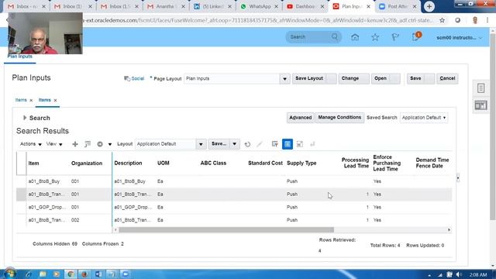Viewport: 496px width, 279px height.
Task: Click the add row plus icon
Action: point(75,144)
